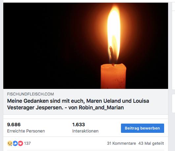Click the Erreichte Personen label

click(x=26, y=131)
